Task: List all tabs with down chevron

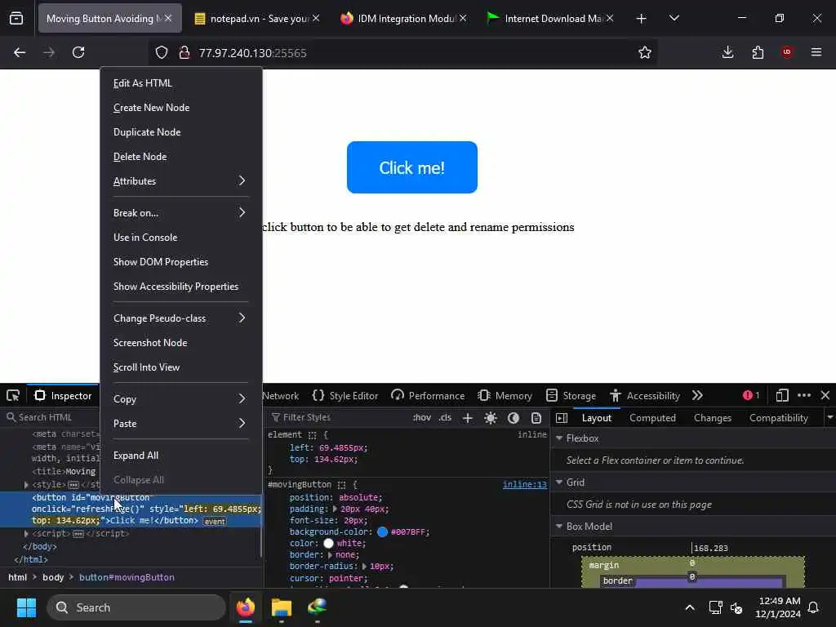Action: (674, 19)
